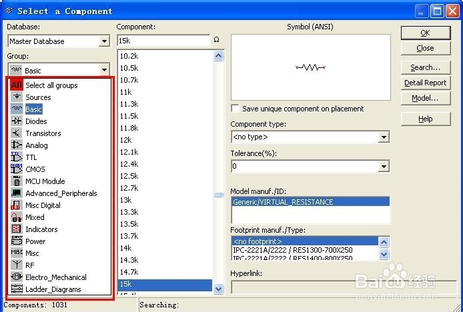The width and height of the screenshot is (463, 312).
Task: Select Generic/VIRTUAL_RESISTANCE model
Action: [x=310, y=202]
